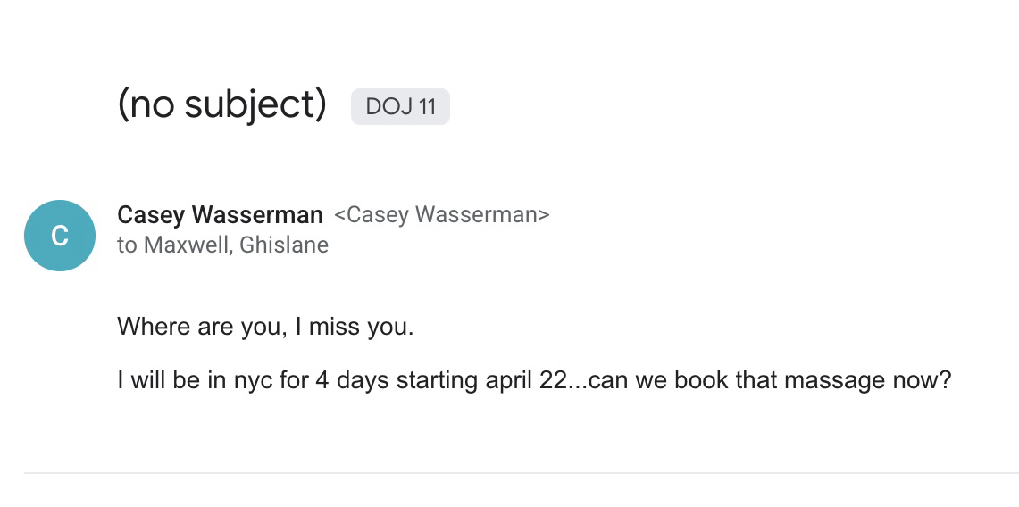Click the word "nyc" in the message
Viewport: 1019px width, 507px height.
pos(253,381)
